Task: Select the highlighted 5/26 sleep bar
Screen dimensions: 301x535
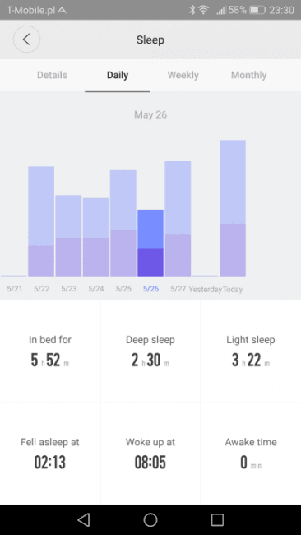Action: (x=150, y=243)
